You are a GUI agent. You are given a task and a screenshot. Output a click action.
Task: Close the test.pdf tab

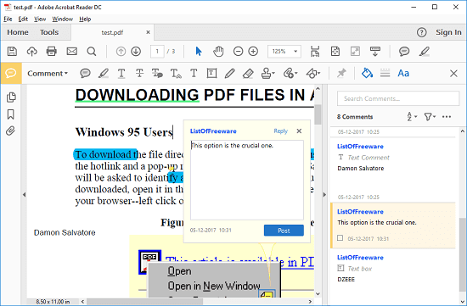coord(148,32)
